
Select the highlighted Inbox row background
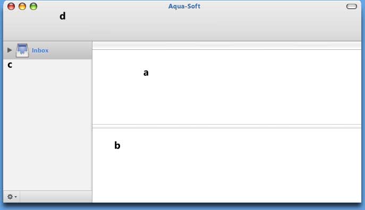point(47,50)
